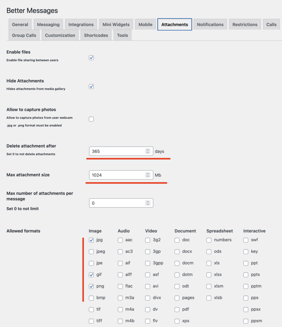Enable Allow to capture photos checkbox
The width and height of the screenshot is (282, 327).
[x=91, y=119]
